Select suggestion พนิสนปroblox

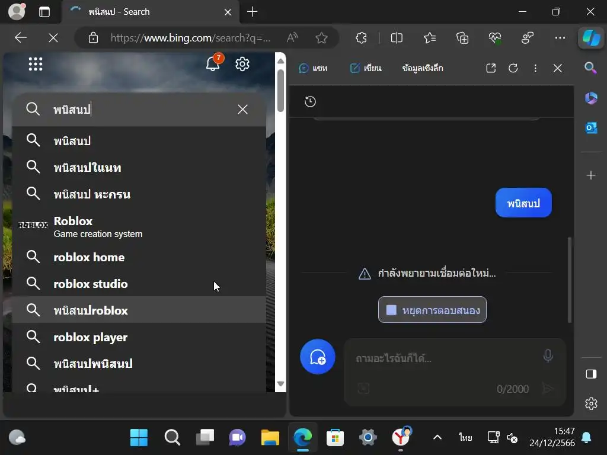[x=139, y=310]
